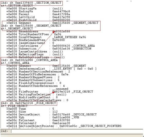Select the StartingVa field line
Screen dimensions: 144x137
[35, 9]
